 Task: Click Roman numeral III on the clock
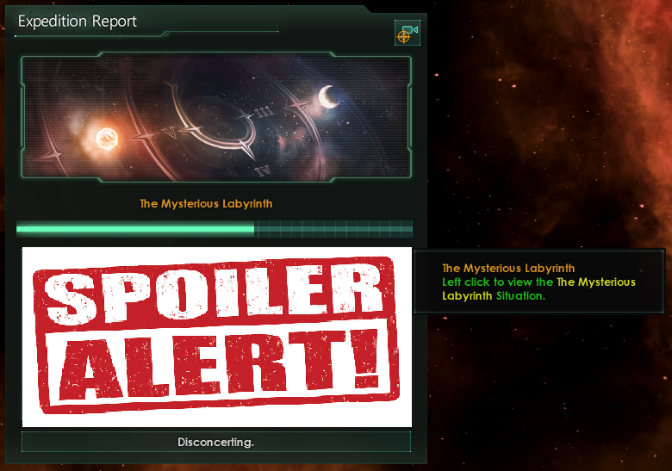pos(264,112)
